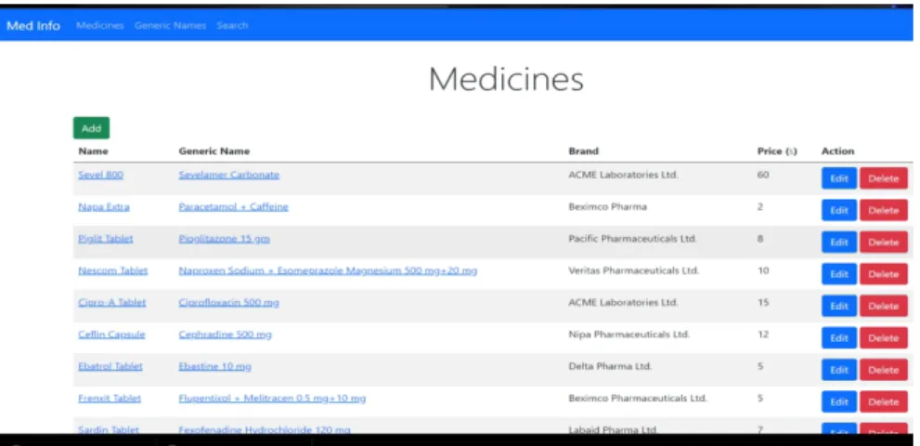Click the Brand column header
Viewport: 920px width, 446px height.
point(584,151)
